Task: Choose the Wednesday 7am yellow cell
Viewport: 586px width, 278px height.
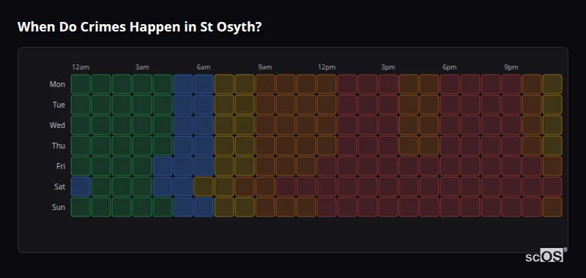Action: coord(224,125)
